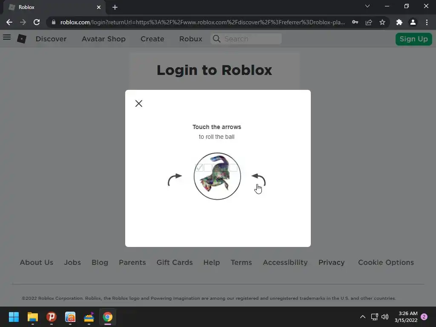Screen dimensions: 436x327
Task: Open the Discover page
Action: (51, 39)
